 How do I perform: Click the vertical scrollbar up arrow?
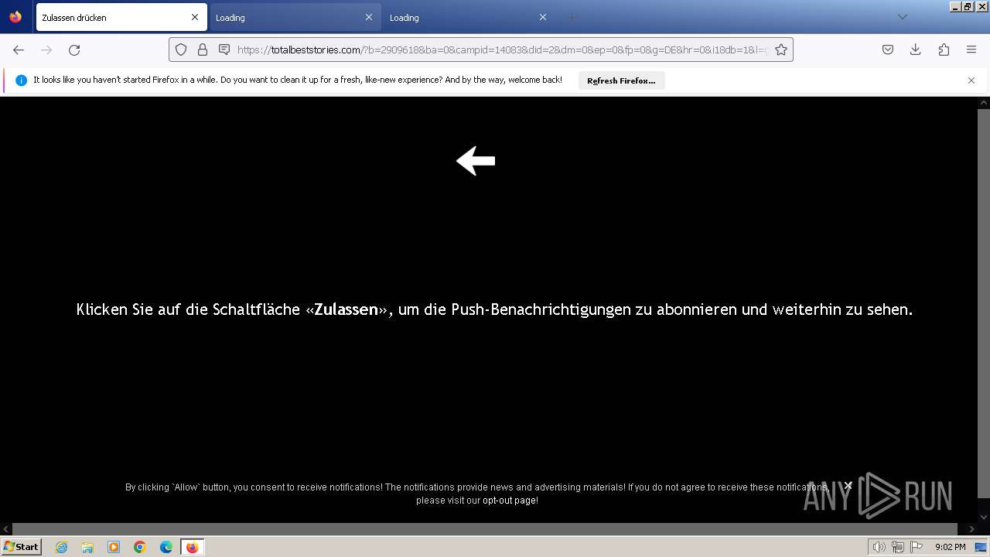pos(984,102)
